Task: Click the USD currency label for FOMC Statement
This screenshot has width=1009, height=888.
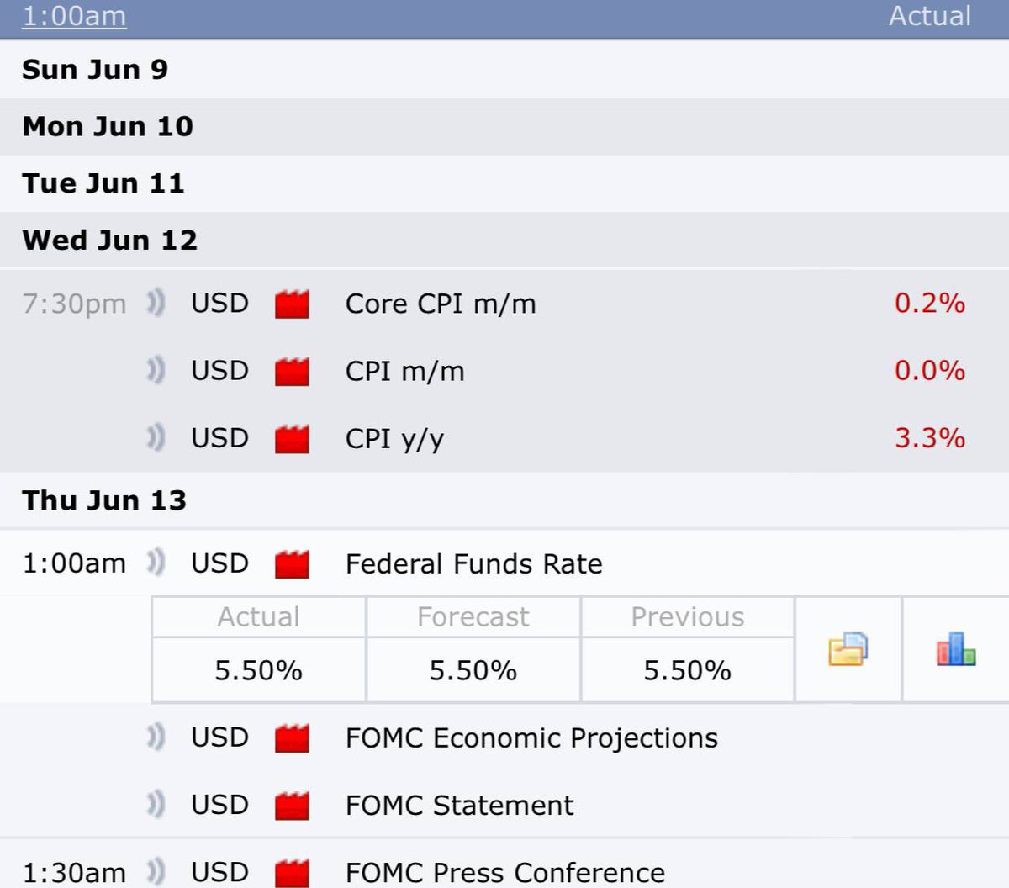Action: 219,804
